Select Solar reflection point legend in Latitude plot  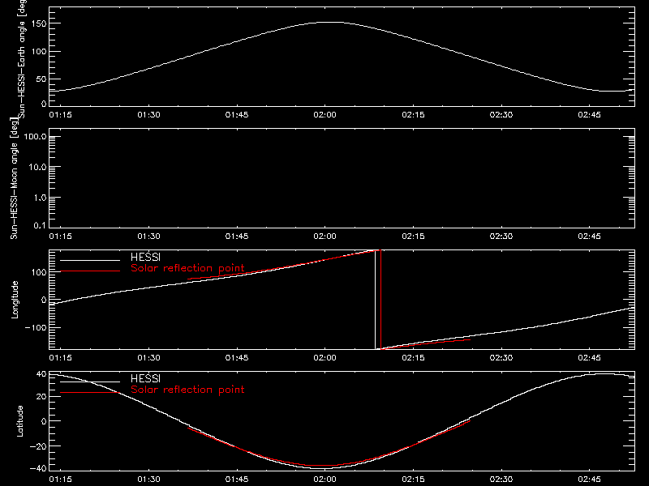187,390
